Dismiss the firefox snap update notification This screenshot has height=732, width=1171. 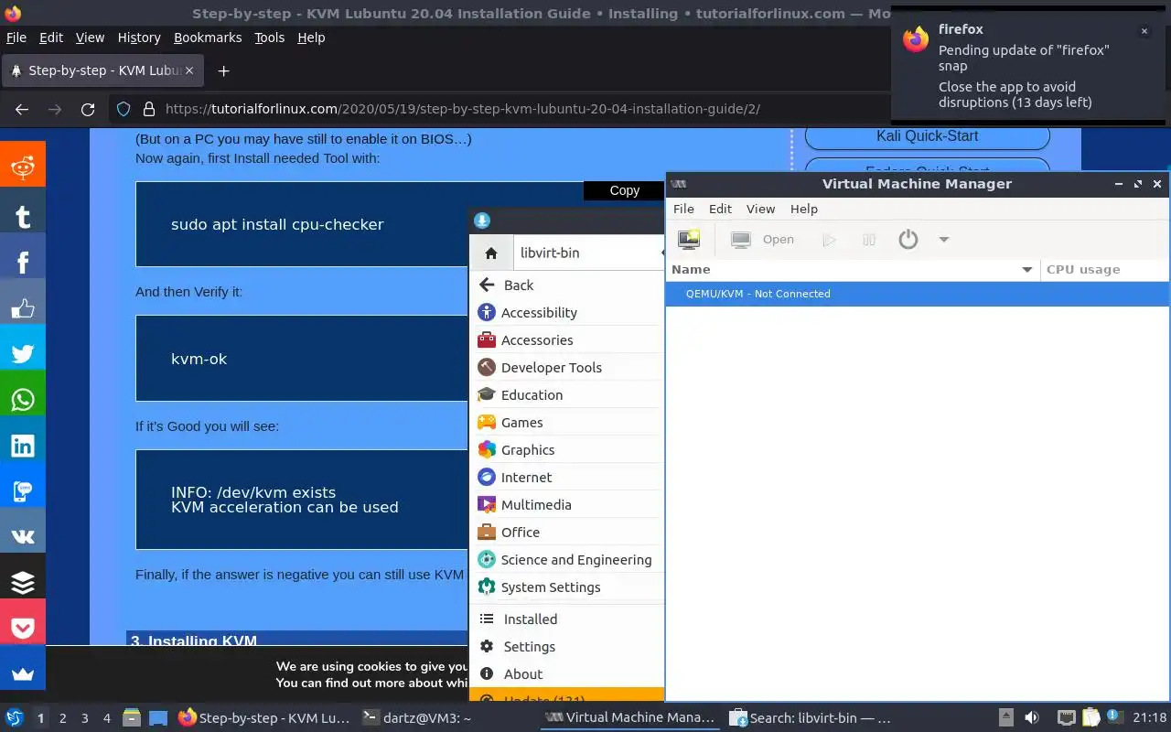click(1144, 31)
